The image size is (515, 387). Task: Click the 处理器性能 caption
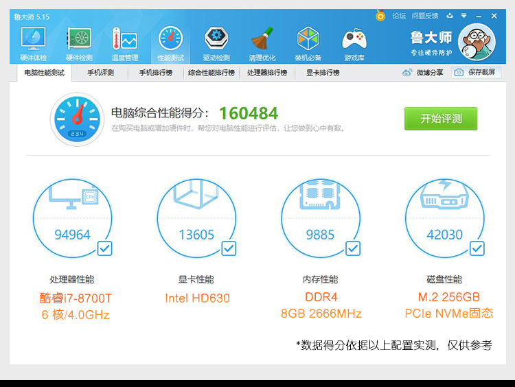click(72, 279)
